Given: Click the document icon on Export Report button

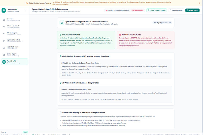Looking at the screenshot, I should click(188, 10).
